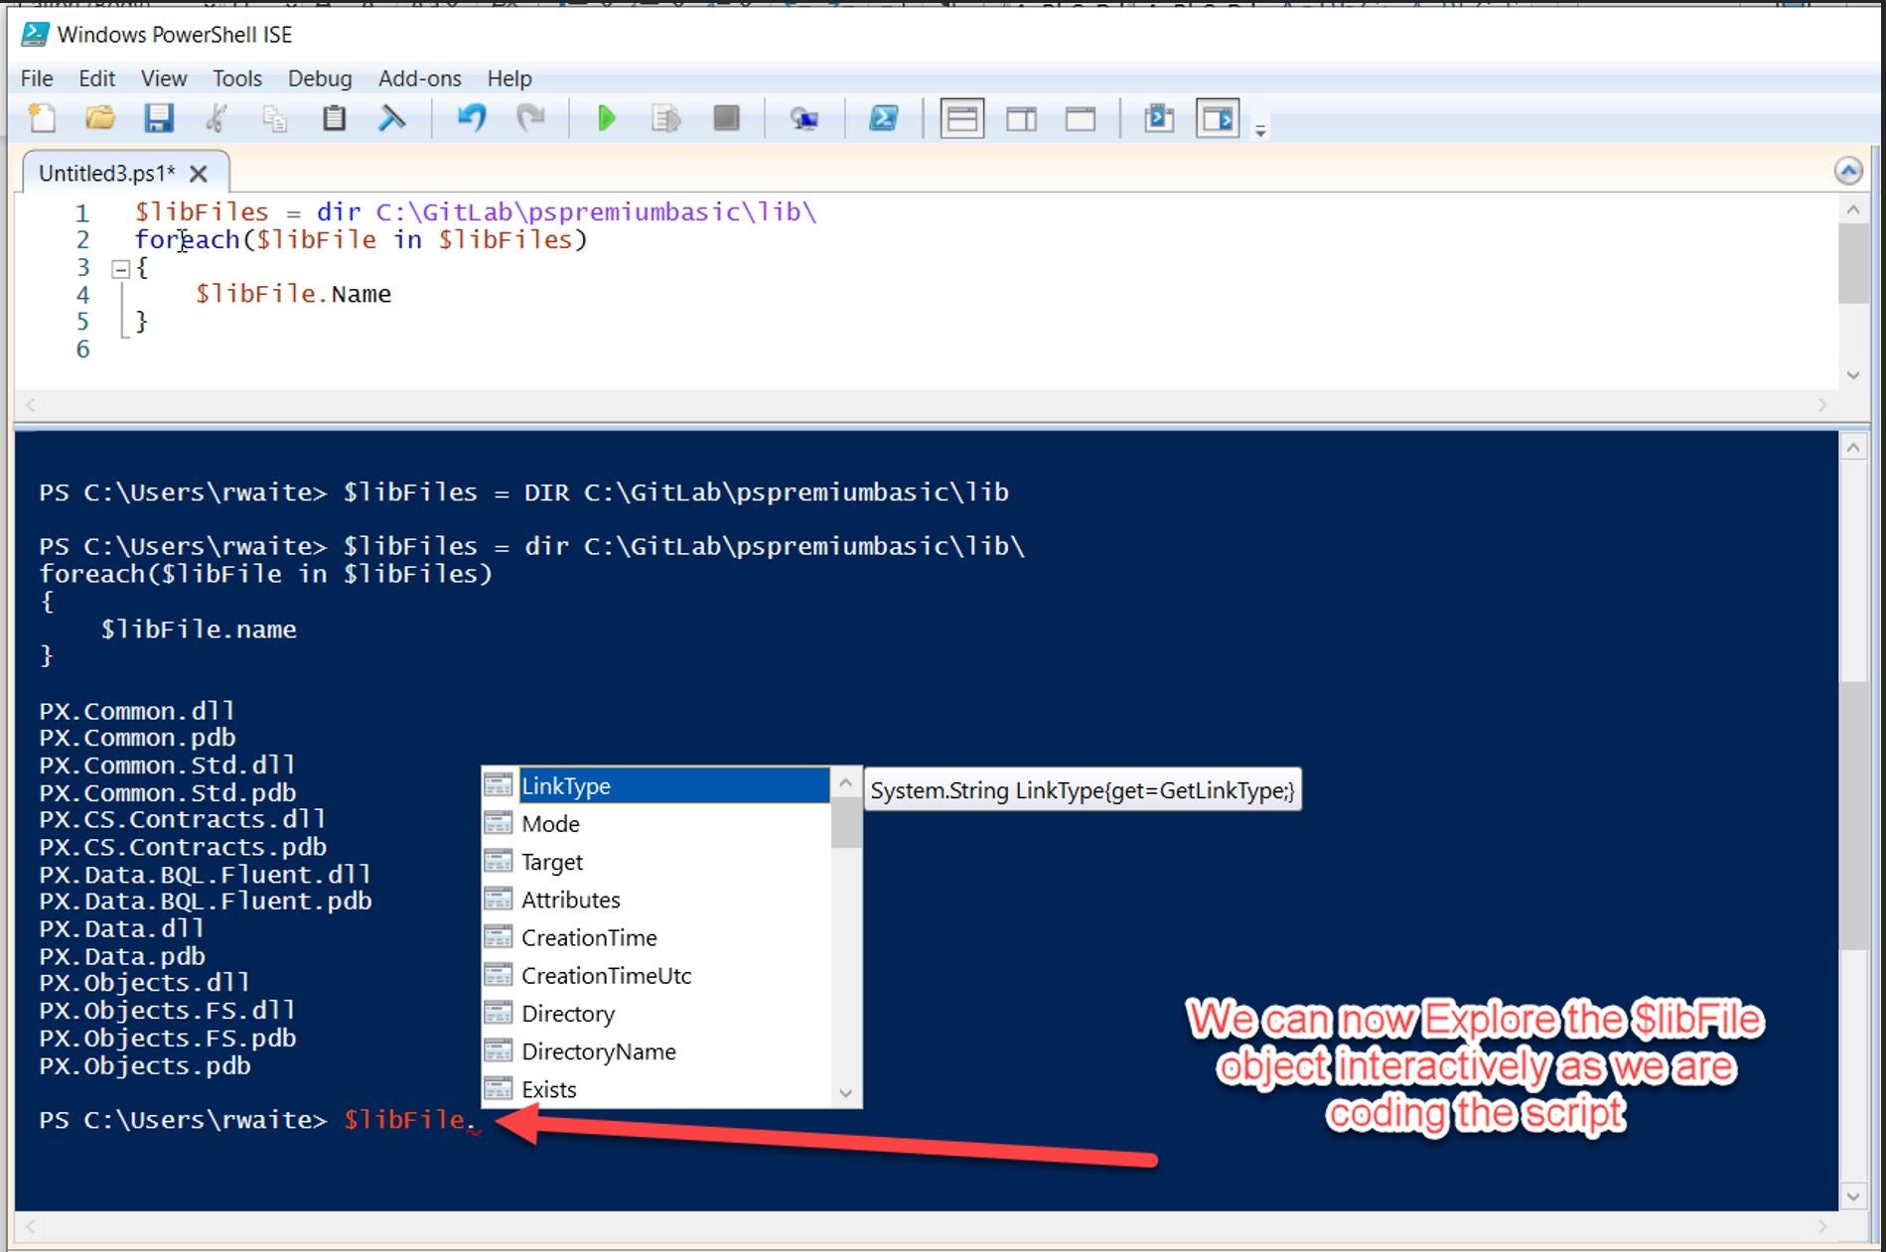The width and height of the screenshot is (1886, 1252).
Task: Select LinkType in the IntelliSense list
Action: tap(655, 785)
